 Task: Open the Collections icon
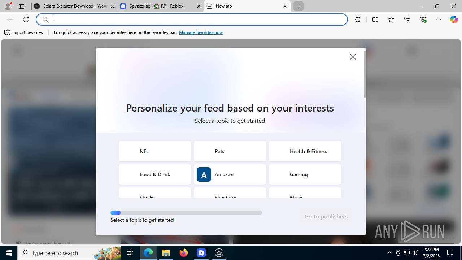[x=407, y=19]
